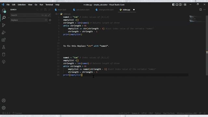Viewport: 208px width, 117px height.
Task: Open Run and Debug view
Action: point(4,32)
